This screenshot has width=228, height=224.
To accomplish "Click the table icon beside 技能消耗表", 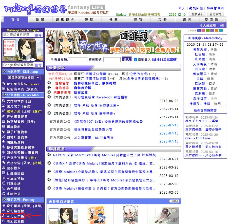I will [x=4, y=89].
